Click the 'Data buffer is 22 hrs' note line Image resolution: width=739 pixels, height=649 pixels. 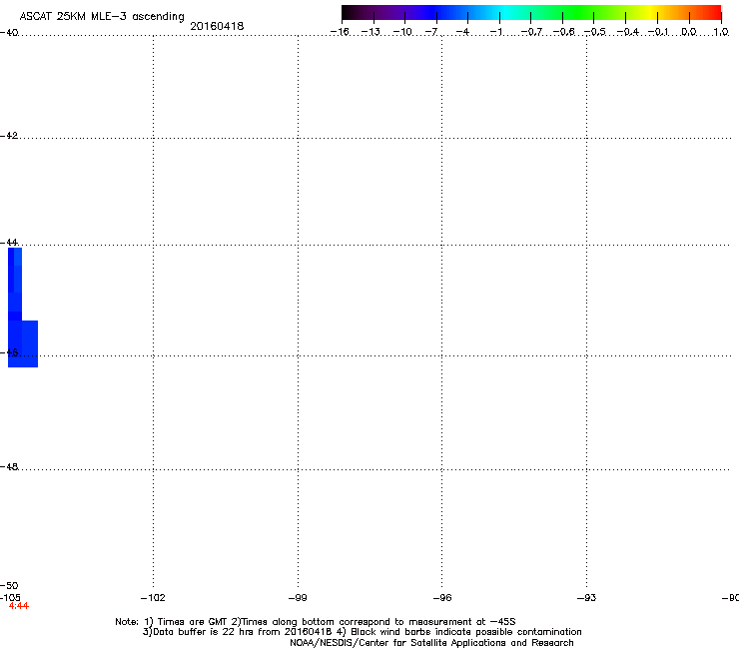[x=362, y=632]
